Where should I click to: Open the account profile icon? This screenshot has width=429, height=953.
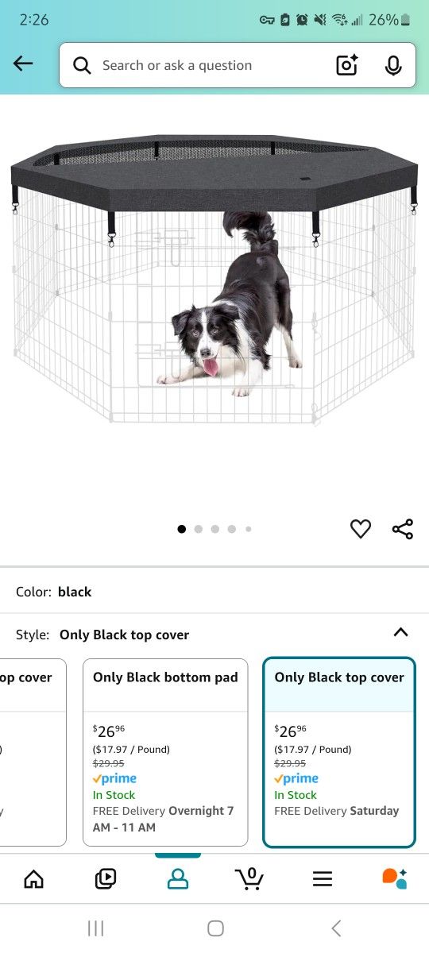pos(178,878)
